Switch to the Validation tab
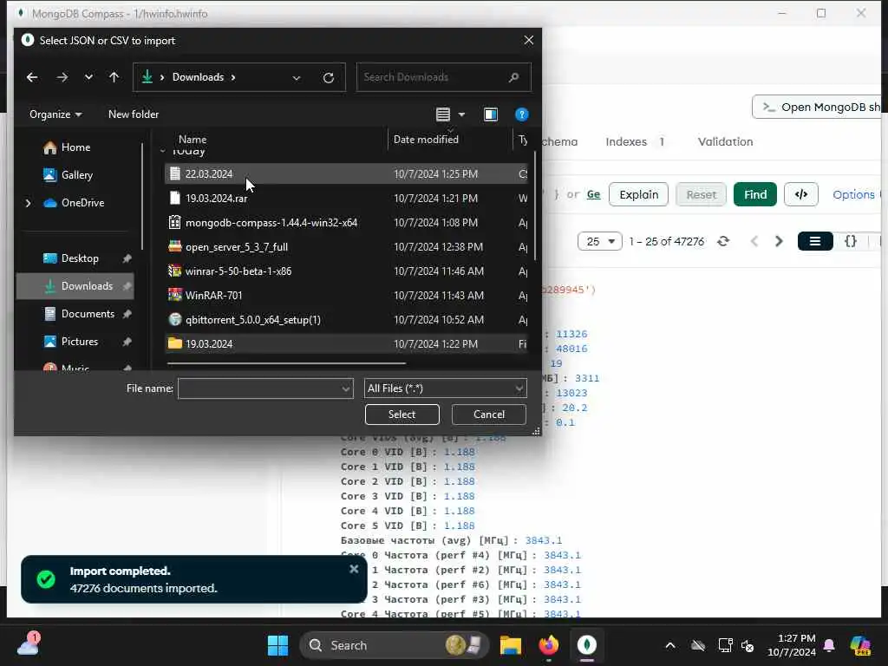The image size is (888, 666). 726,141
